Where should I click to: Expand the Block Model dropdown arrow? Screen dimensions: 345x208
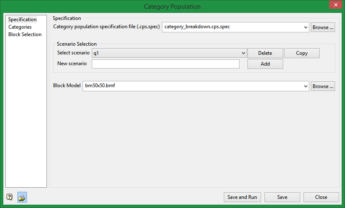[x=306, y=86]
